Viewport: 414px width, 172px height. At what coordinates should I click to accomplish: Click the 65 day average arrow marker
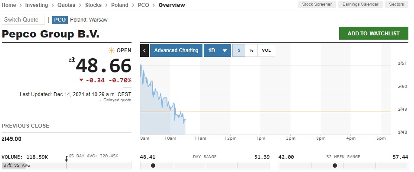tap(67, 159)
